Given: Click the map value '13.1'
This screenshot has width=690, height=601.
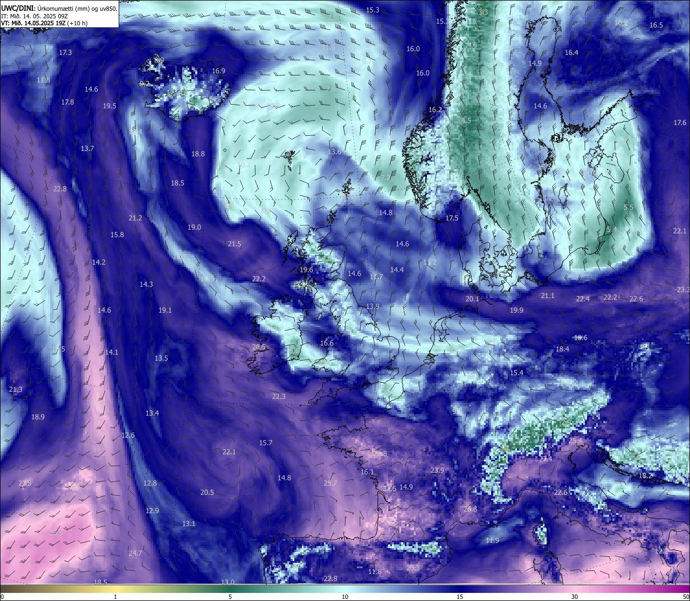Looking at the screenshot, I should [x=189, y=523].
